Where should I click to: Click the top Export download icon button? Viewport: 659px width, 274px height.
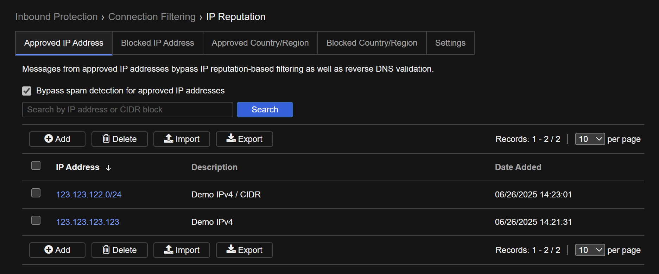pos(245,139)
